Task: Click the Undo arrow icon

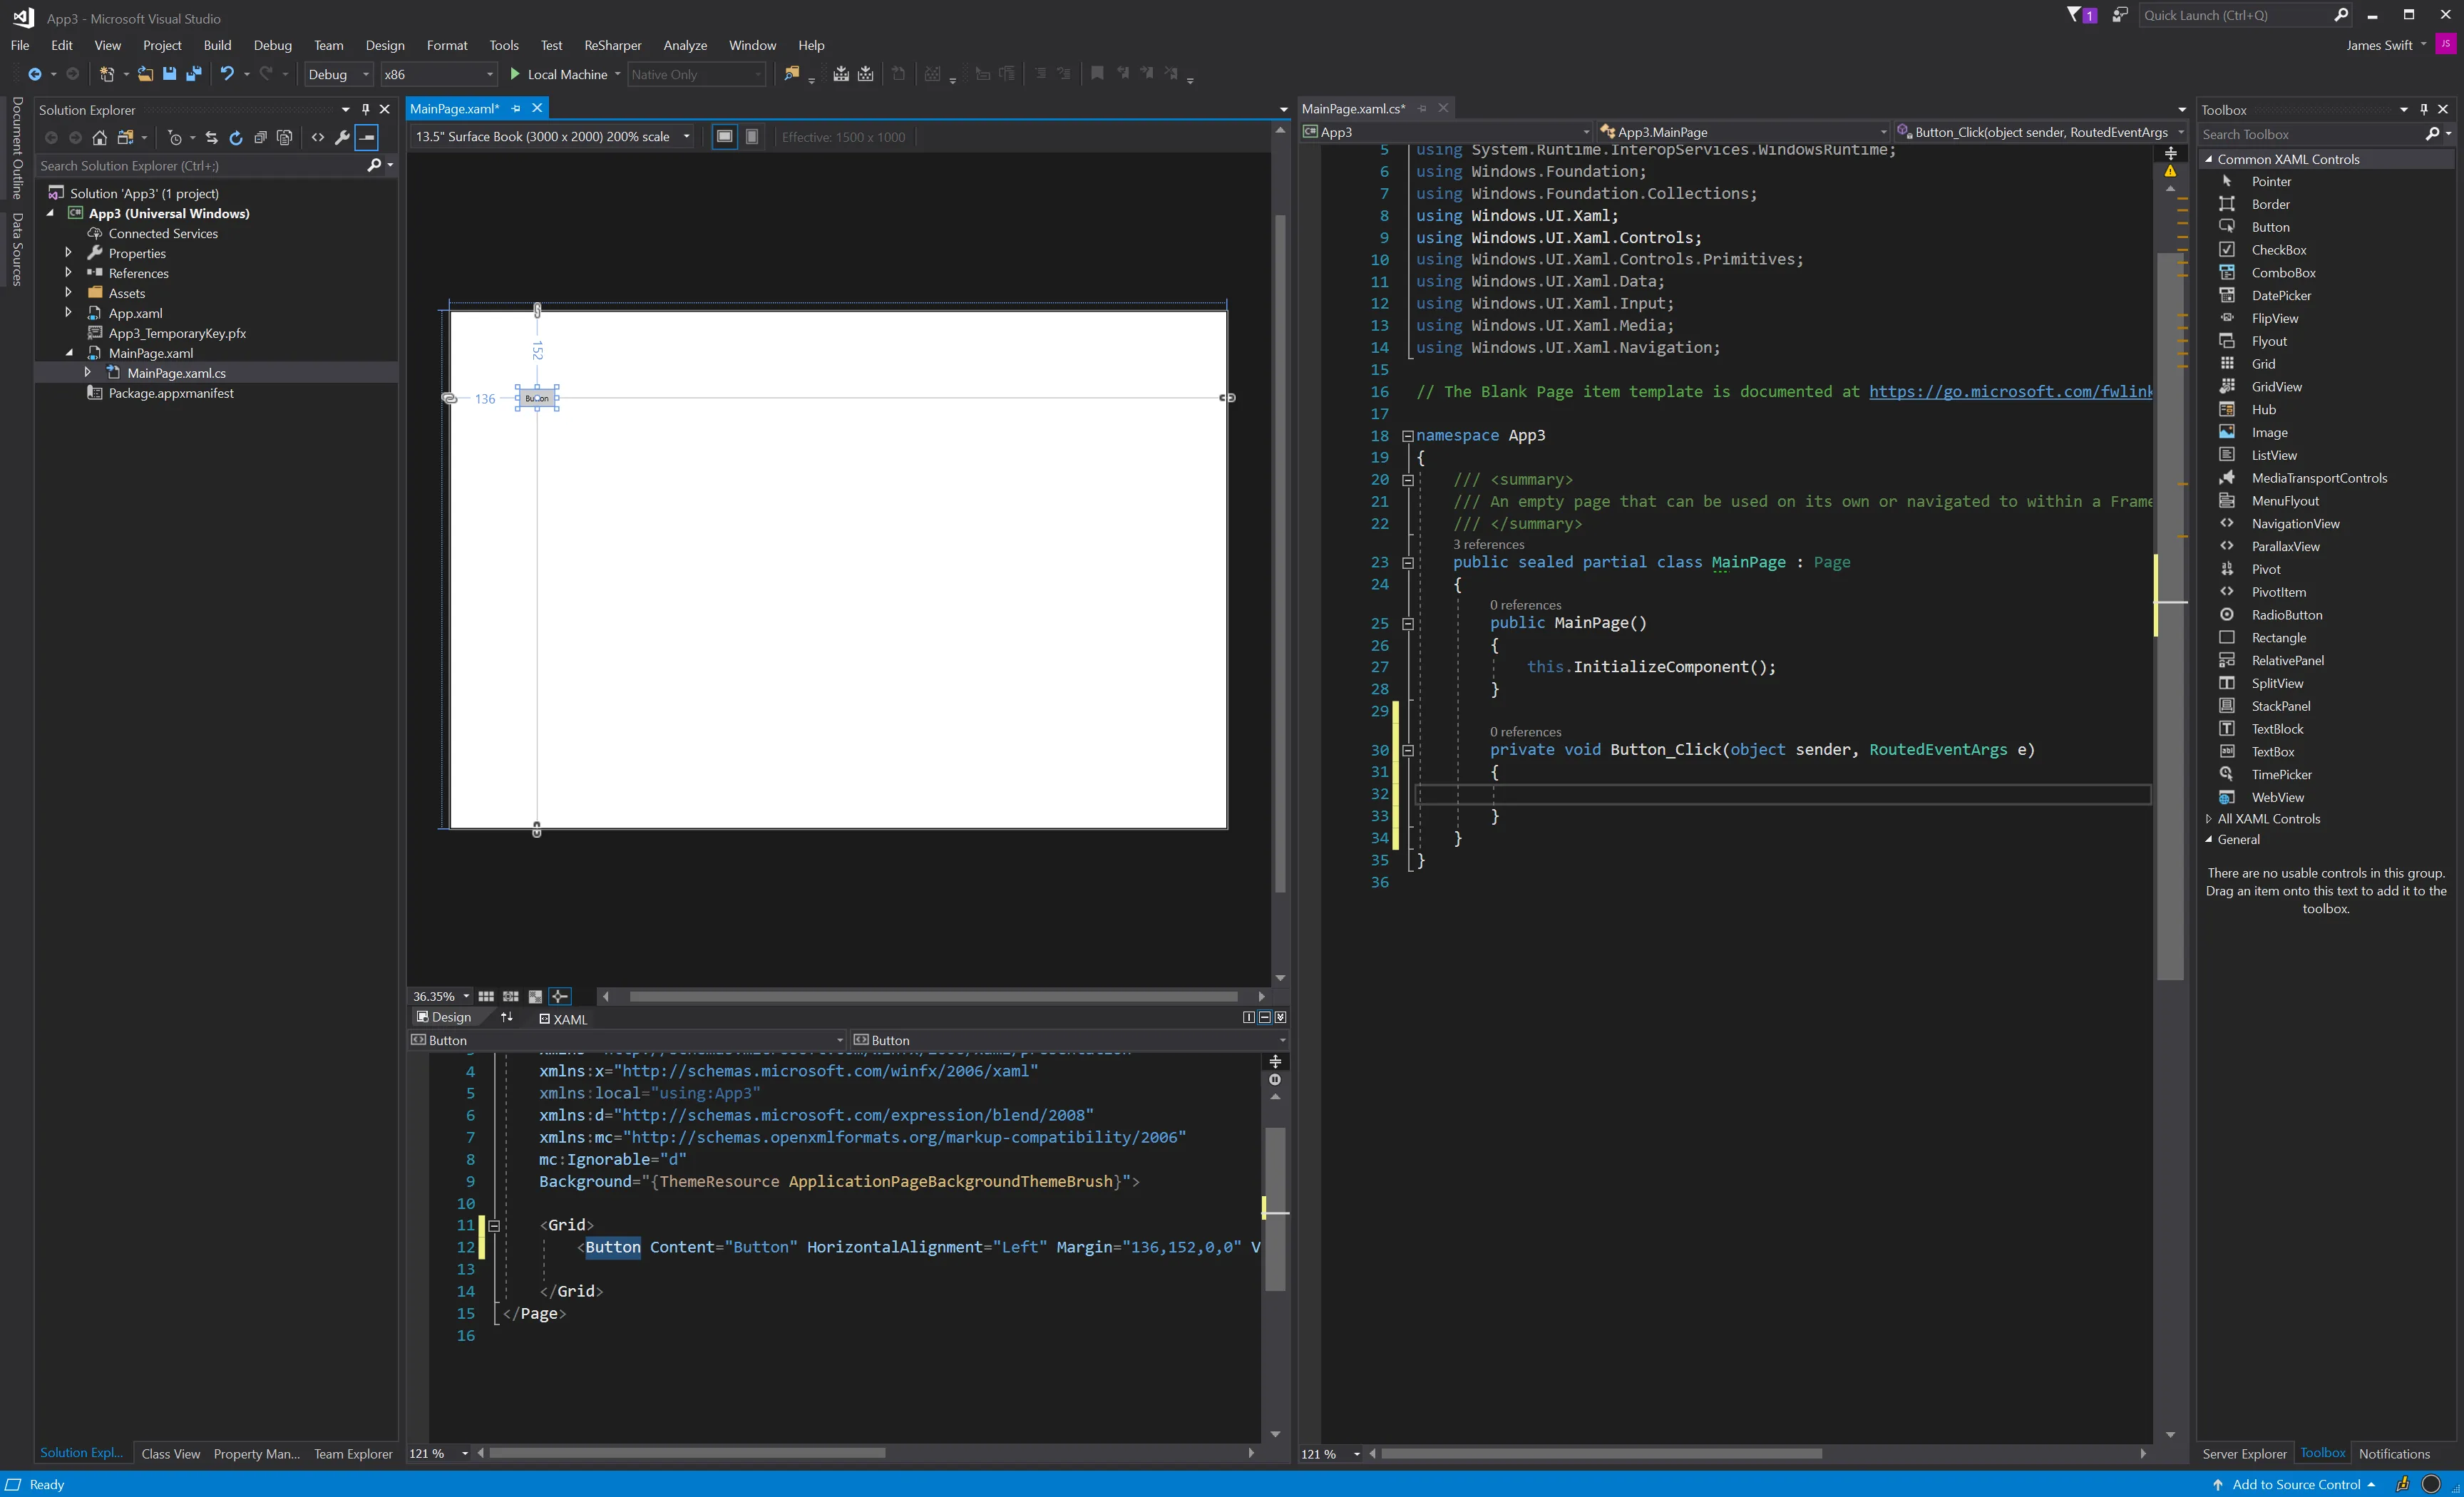Action: [x=228, y=74]
